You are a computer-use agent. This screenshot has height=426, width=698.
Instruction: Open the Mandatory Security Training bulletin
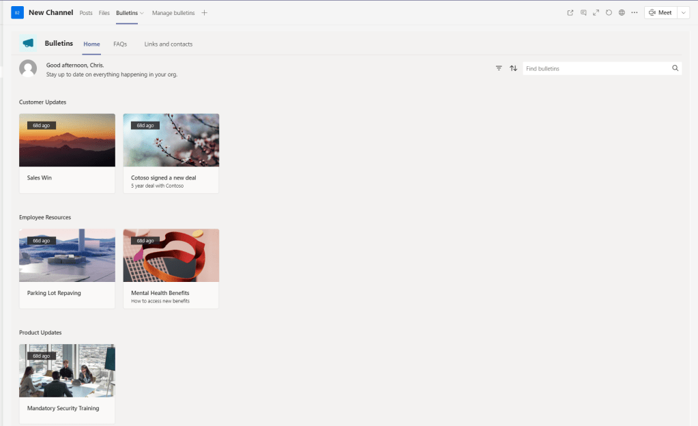click(67, 384)
